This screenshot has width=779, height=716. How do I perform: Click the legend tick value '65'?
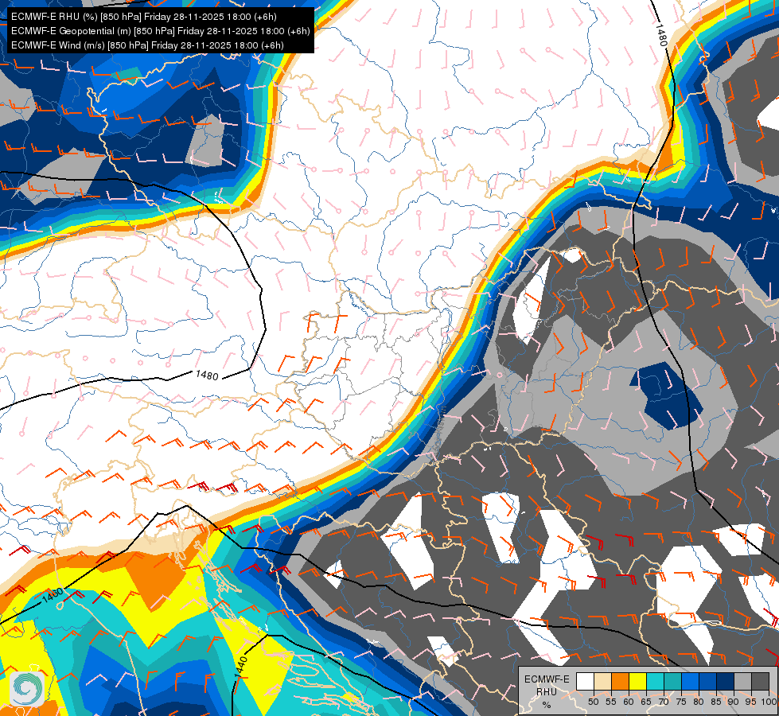tap(646, 702)
